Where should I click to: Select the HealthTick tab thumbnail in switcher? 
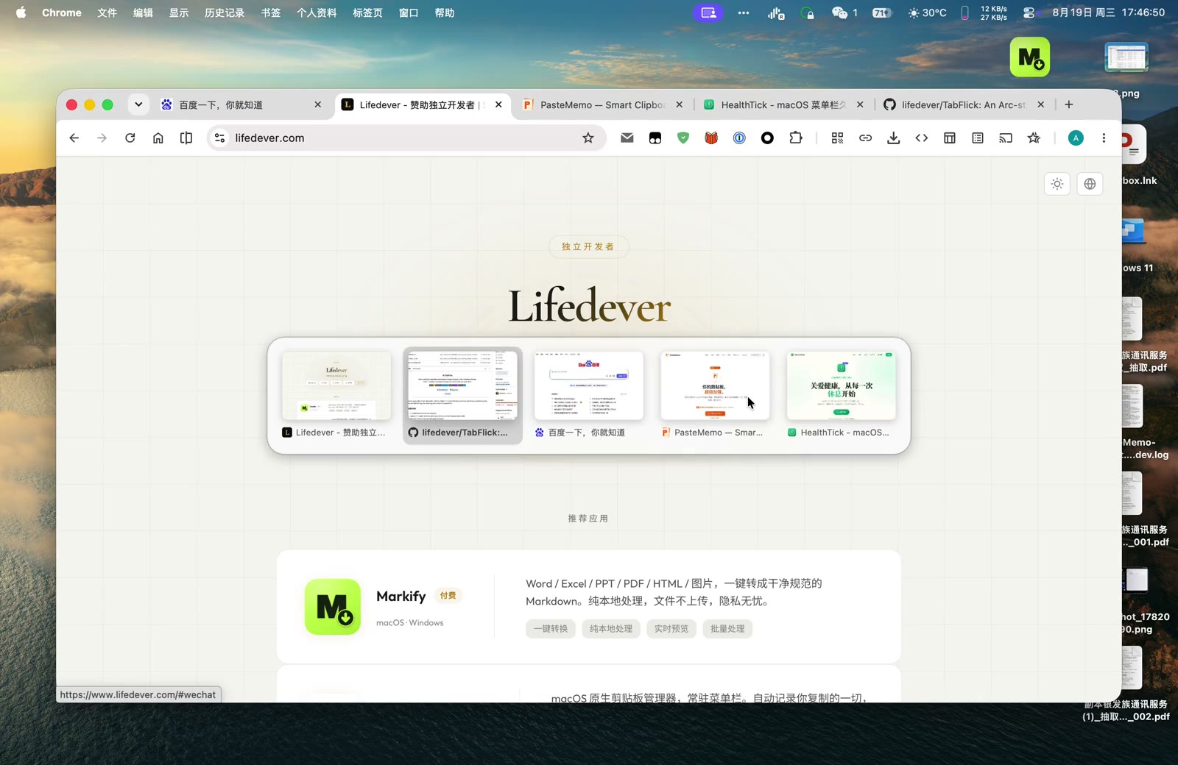click(841, 395)
